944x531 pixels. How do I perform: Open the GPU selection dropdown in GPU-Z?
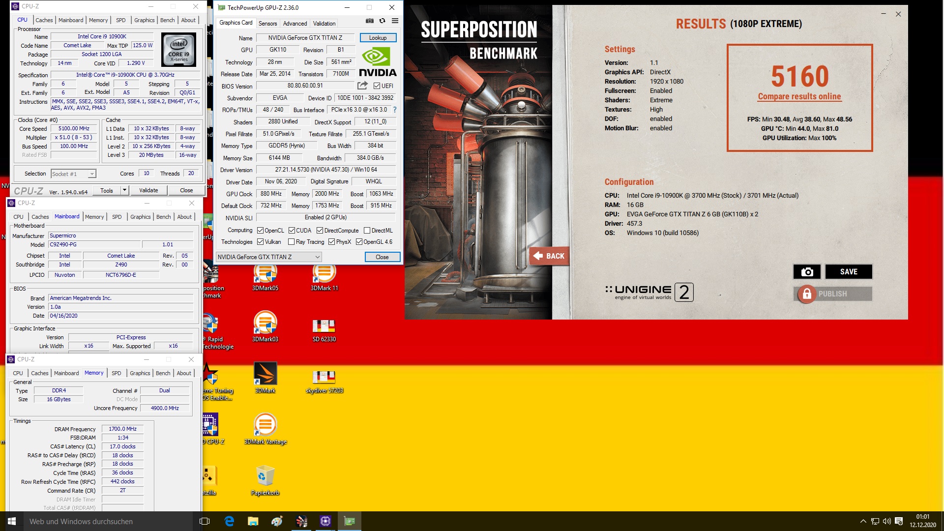[269, 257]
